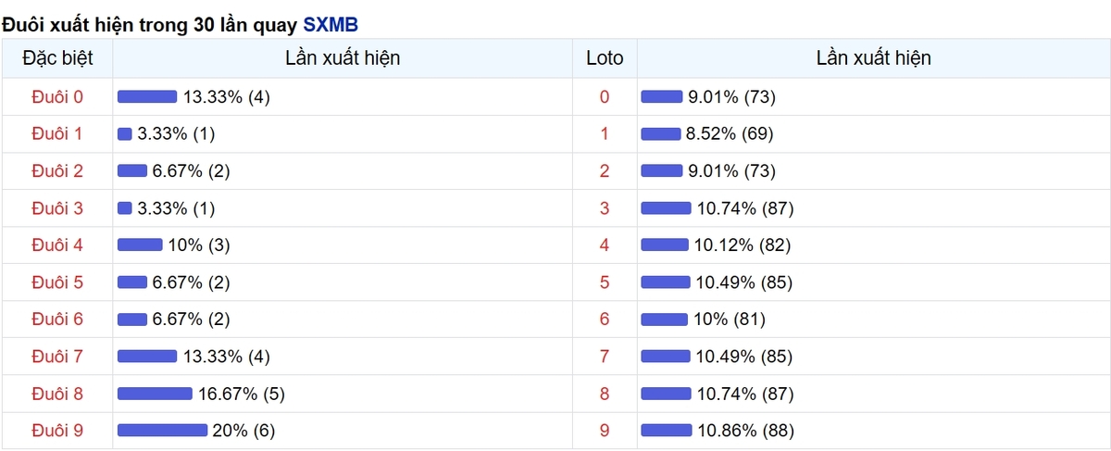
Task: Select Loto number 3 in the Loto column
Action: 605,208
